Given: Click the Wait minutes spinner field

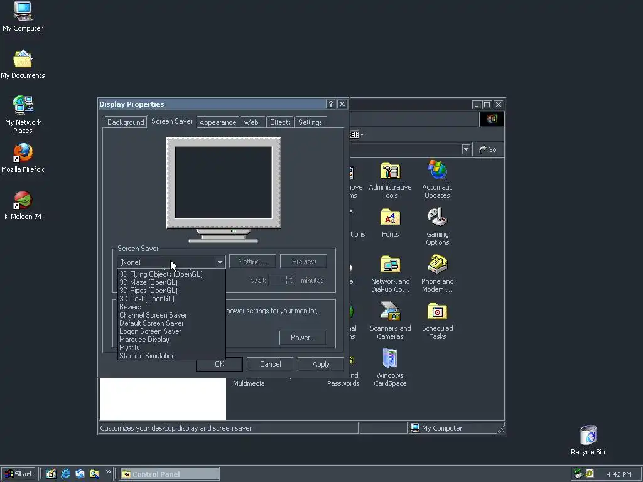Looking at the screenshot, I should click(x=282, y=281).
